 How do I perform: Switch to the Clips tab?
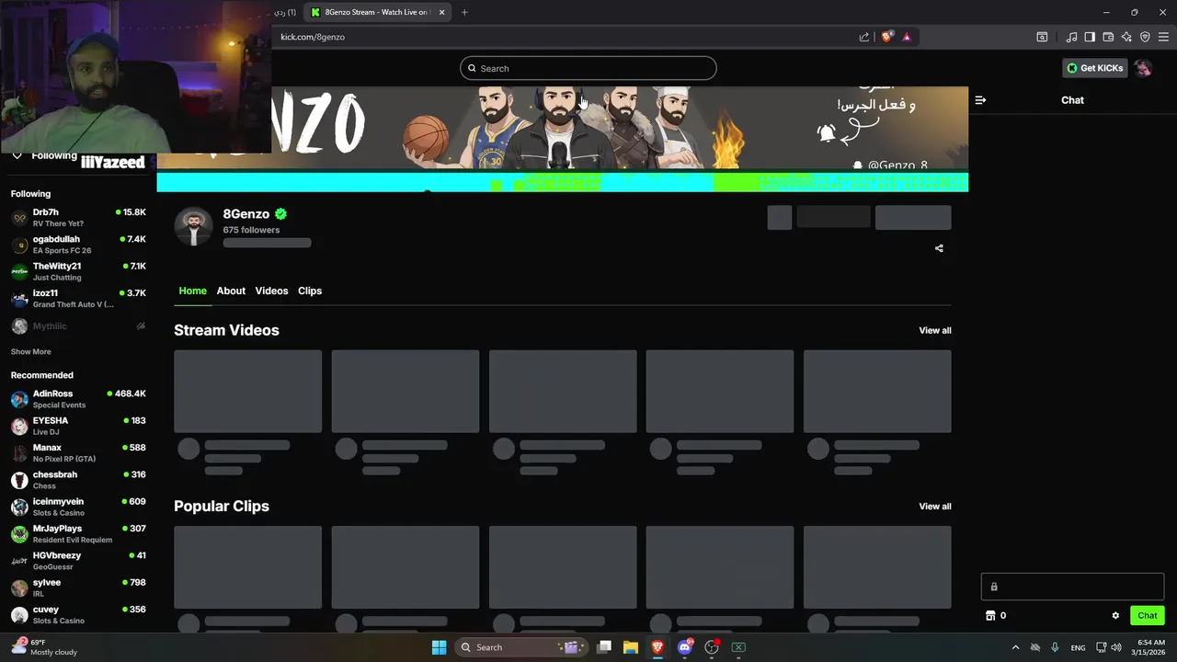(x=310, y=291)
